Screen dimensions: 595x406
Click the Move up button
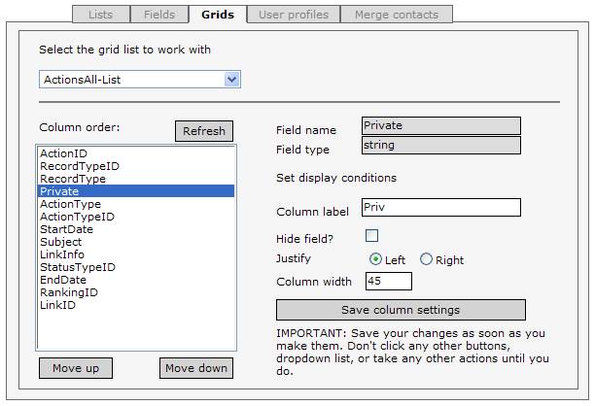click(x=76, y=368)
